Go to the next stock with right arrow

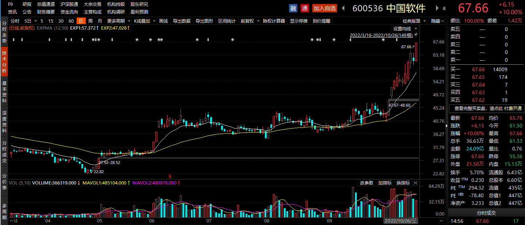(437, 8)
